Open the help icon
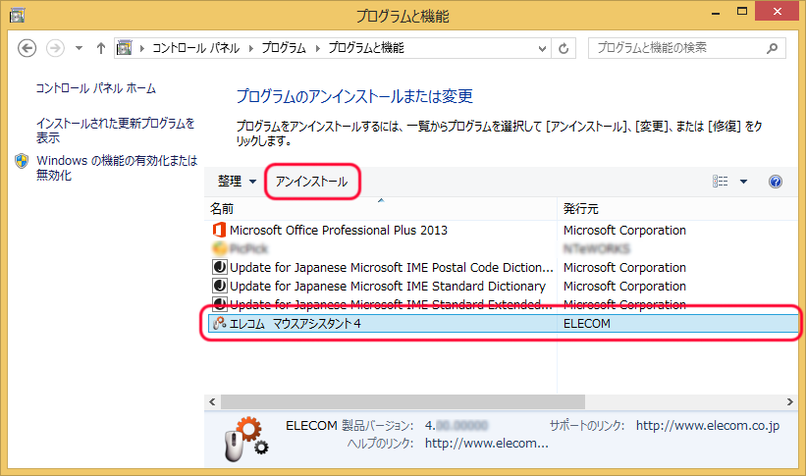 point(776,182)
